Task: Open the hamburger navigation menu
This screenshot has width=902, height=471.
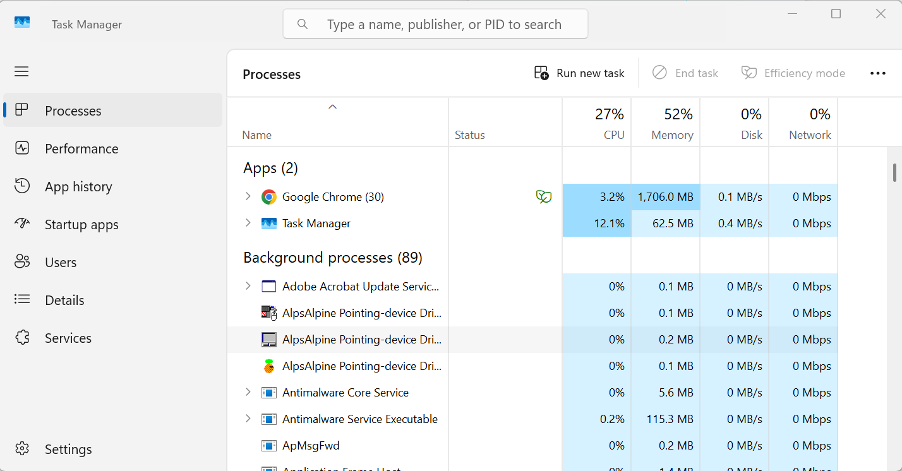Action: [21, 71]
